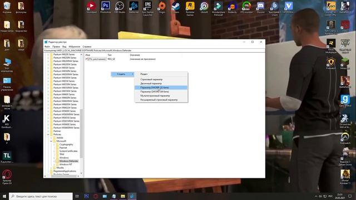The width and height of the screenshot is (356, 200).
Task: Click the registry path address bar
Action: pyautogui.click(x=154, y=51)
